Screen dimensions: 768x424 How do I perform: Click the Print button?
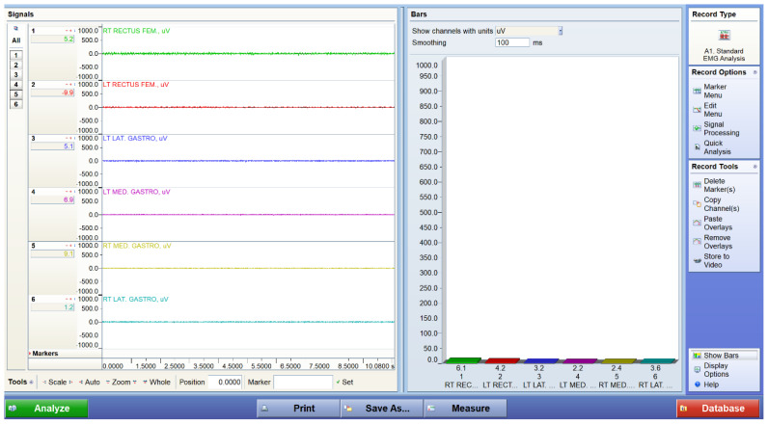[298, 409]
